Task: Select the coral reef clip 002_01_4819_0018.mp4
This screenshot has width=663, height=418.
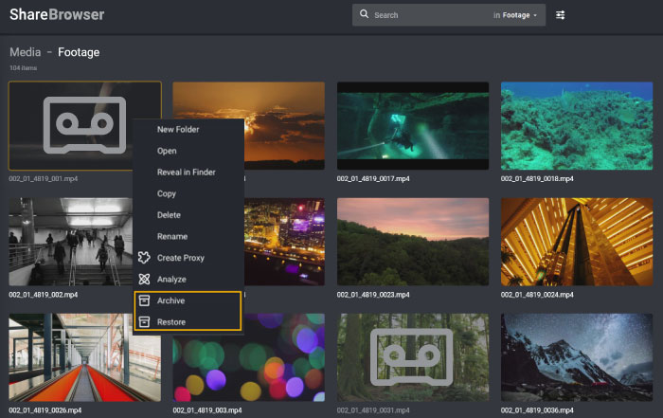Action: tap(577, 126)
